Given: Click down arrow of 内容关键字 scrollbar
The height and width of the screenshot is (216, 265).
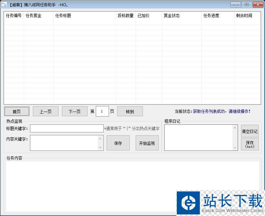Looking at the screenshot, I should point(100,147).
